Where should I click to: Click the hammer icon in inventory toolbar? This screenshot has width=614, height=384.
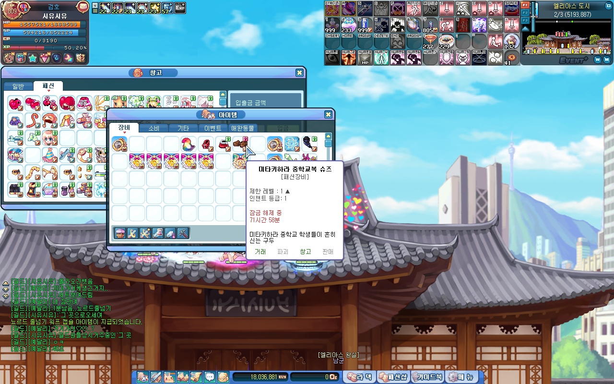click(x=182, y=233)
